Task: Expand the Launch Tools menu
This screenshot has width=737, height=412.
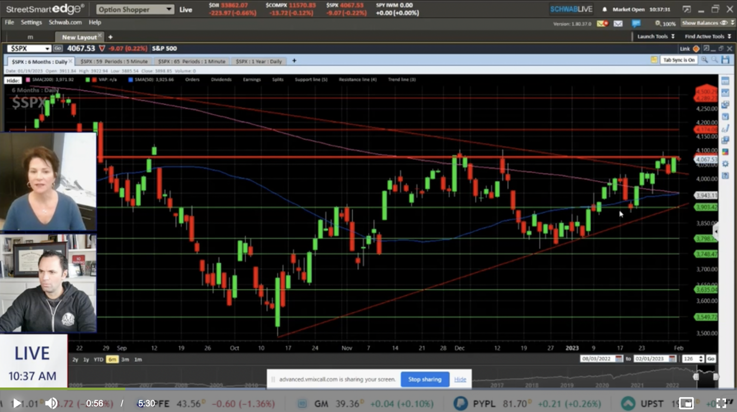Action: [x=656, y=36]
